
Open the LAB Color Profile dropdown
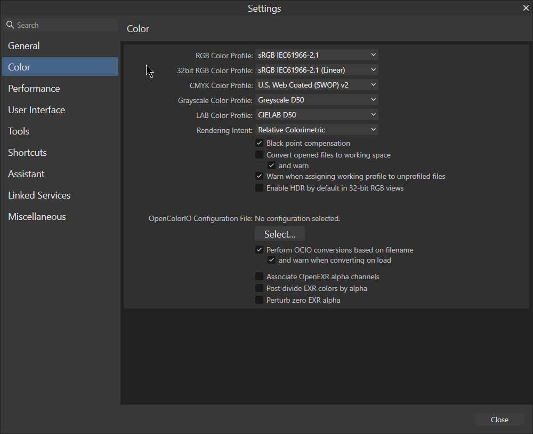tap(317, 115)
